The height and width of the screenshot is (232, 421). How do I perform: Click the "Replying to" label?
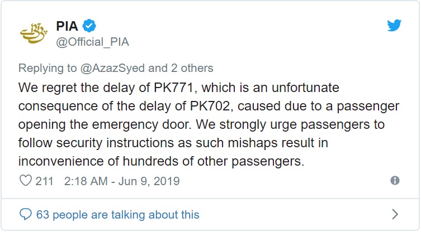(x=49, y=68)
